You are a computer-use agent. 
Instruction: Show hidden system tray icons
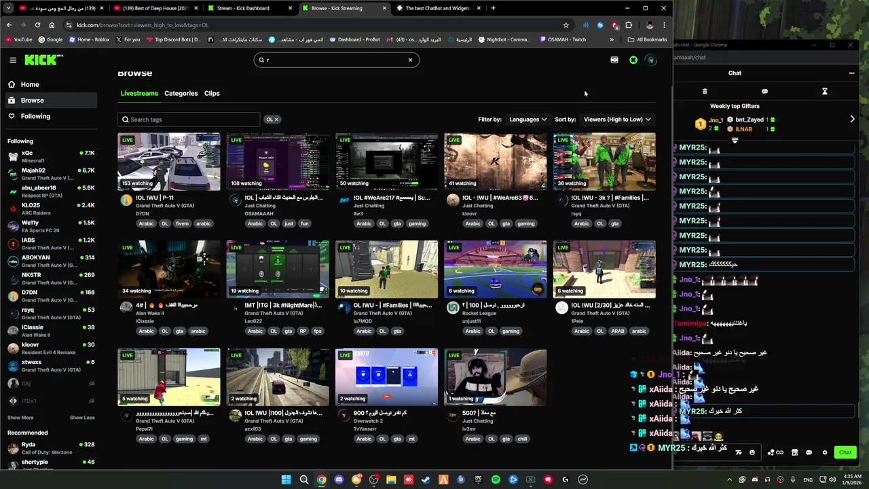pyautogui.click(x=730, y=479)
